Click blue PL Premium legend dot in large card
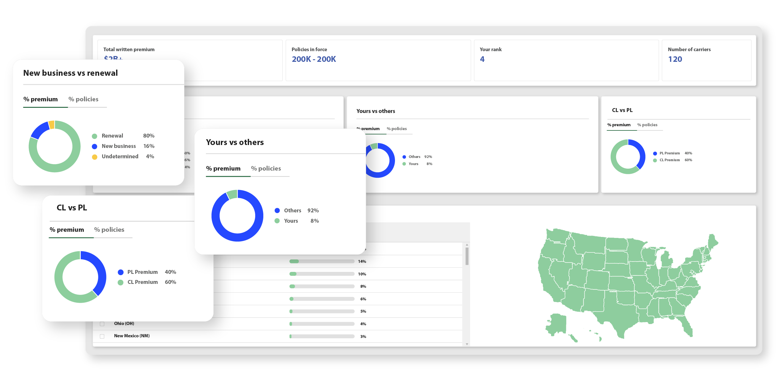The image size is (776, 381). coord(121,272)
